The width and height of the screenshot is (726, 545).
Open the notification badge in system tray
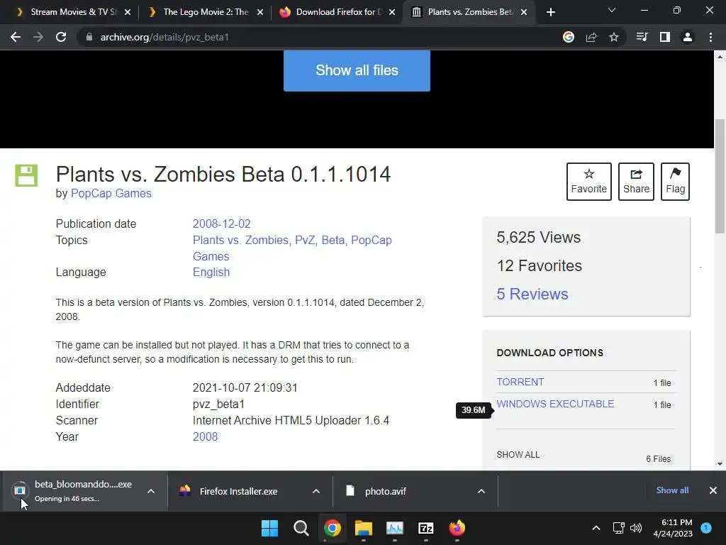(x=706, y=528)
